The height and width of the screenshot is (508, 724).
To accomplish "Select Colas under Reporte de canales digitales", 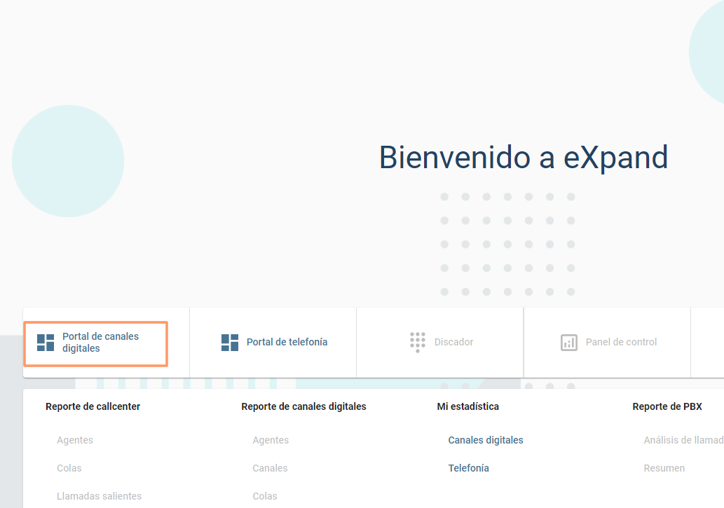I will click(x=264, y=496).
